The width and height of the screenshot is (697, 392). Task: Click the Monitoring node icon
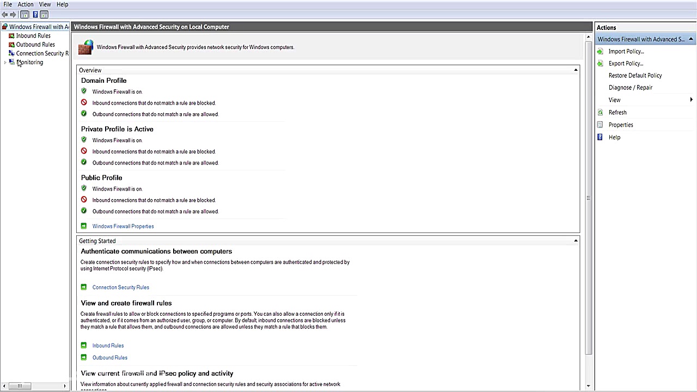(12, 62)
